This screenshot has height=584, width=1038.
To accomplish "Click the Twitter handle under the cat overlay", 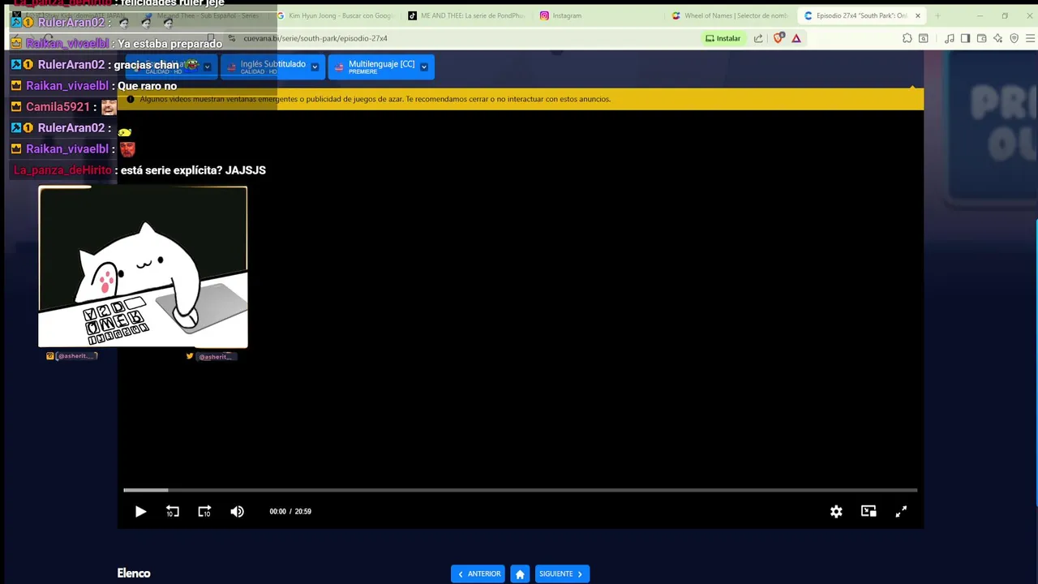I will (210, 356).
